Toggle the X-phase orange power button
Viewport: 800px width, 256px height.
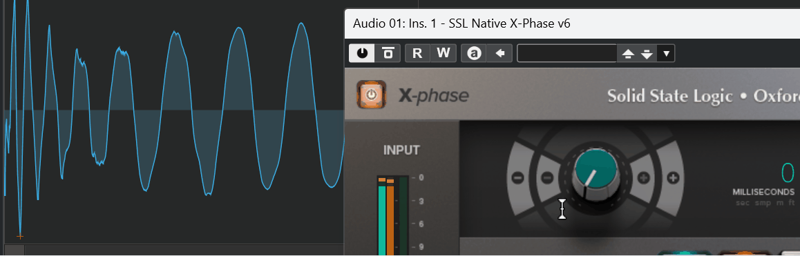tap(372, 95)
